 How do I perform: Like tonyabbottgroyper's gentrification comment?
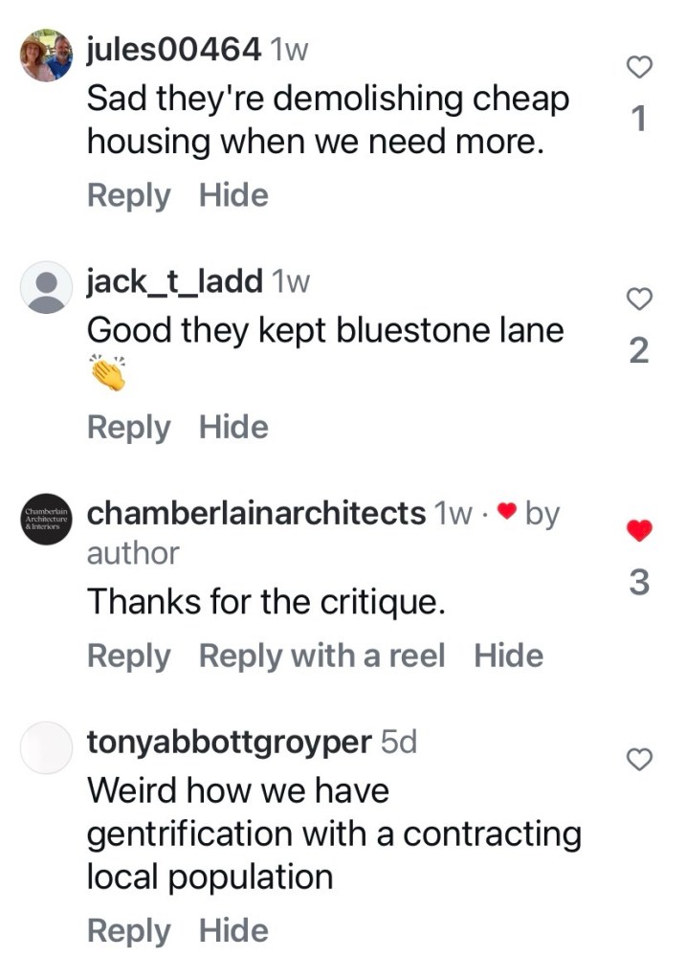[638, 760]
